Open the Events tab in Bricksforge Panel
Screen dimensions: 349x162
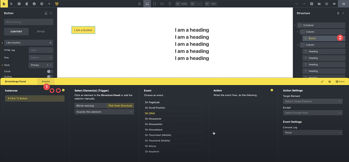tap(46, 82)
